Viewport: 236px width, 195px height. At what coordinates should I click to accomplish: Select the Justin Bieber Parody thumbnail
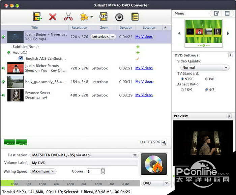16,68
